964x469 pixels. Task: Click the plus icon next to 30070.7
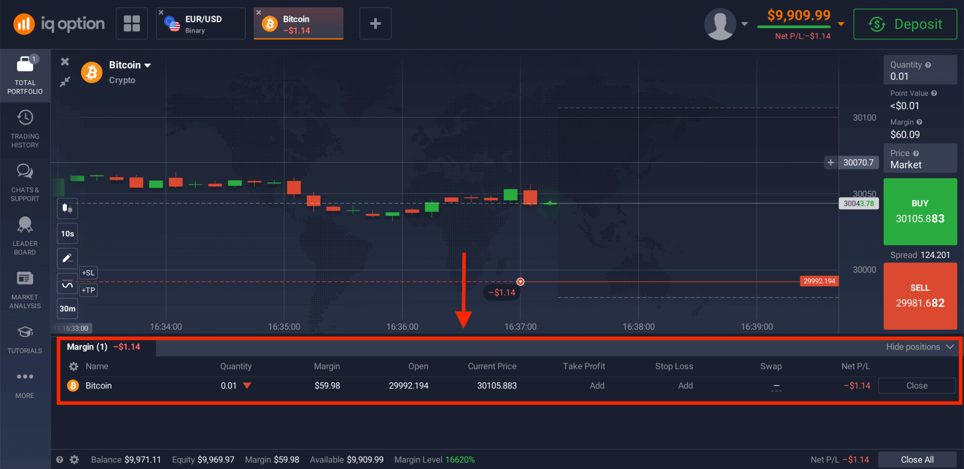click(x=831, y=162)
